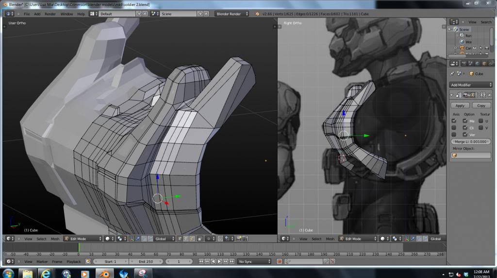Image resolution: width=497 pixels, height=278 pixels.
Task: Open timeline Playback menu
Action: click(x=74, y=261)
